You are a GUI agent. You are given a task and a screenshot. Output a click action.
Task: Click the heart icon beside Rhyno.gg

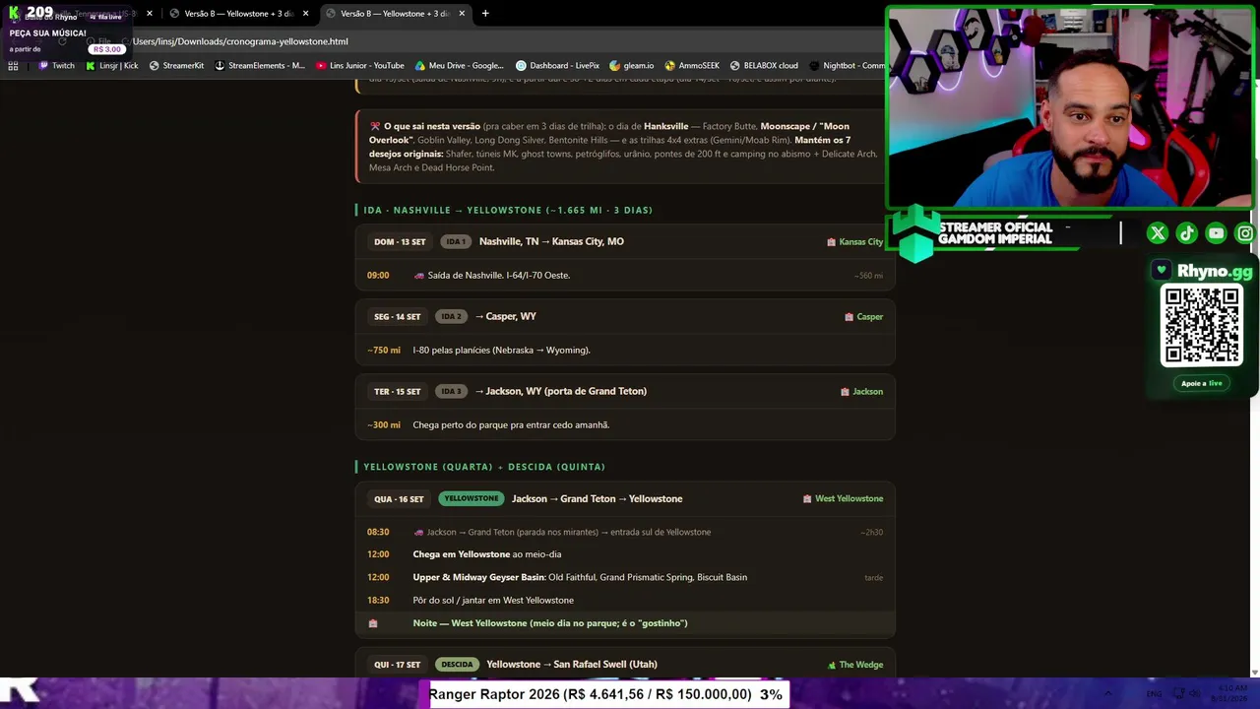click(1162, 271)
